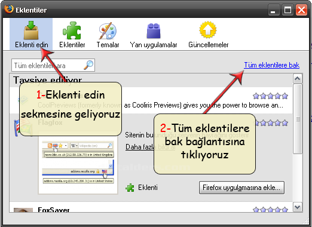Click the scrollbar down arrow

click(x=298, y=207)
